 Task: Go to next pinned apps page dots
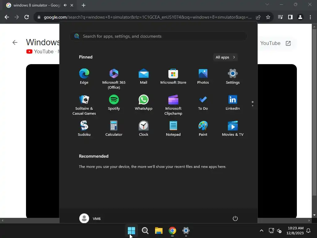tap(253, 104)
